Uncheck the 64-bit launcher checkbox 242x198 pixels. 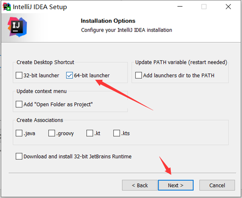click(x=69, y=75)
